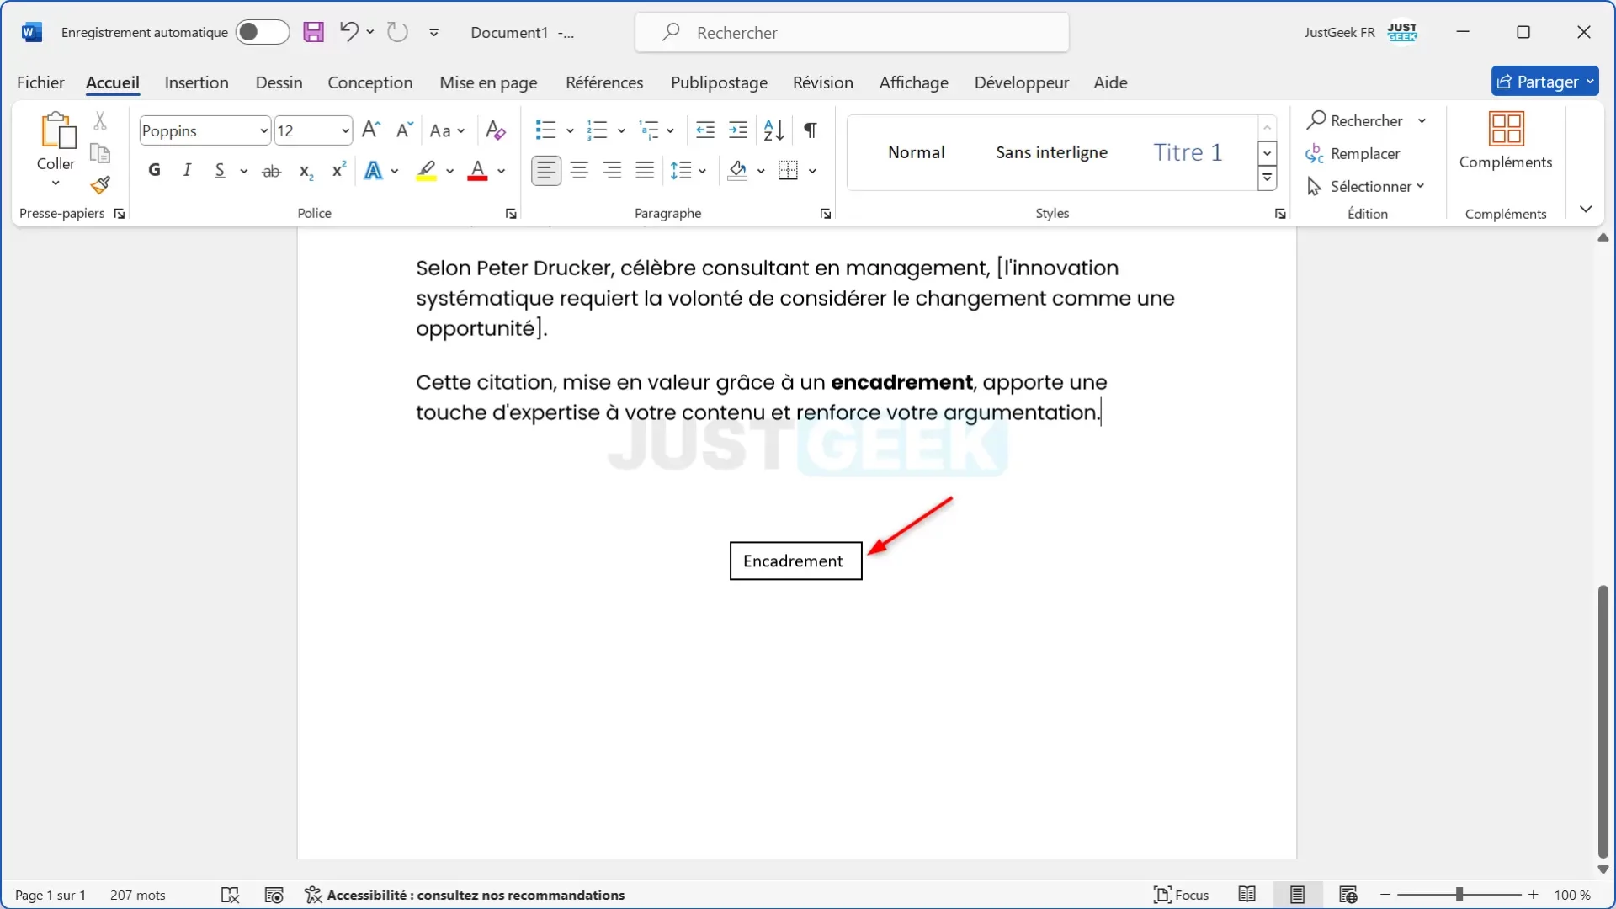Toggle italic formatting
The image size is (1616, 909).
(x=187, y=171)
